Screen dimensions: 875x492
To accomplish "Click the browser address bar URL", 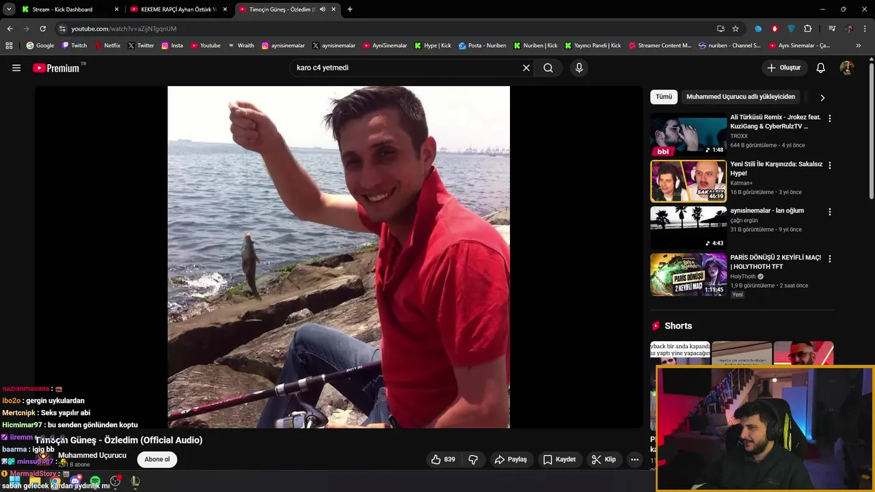I will click(124, 29).
